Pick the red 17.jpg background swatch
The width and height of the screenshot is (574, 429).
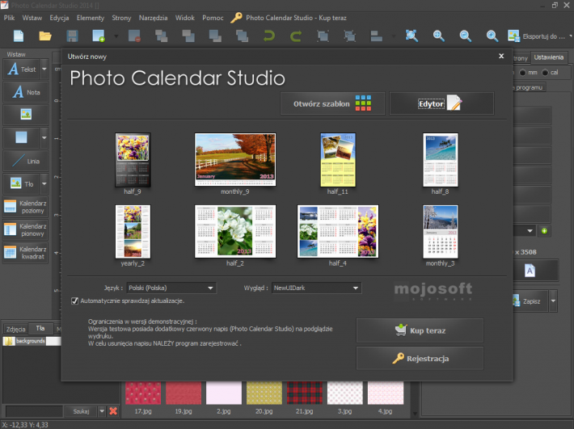(x=143, y=393)
